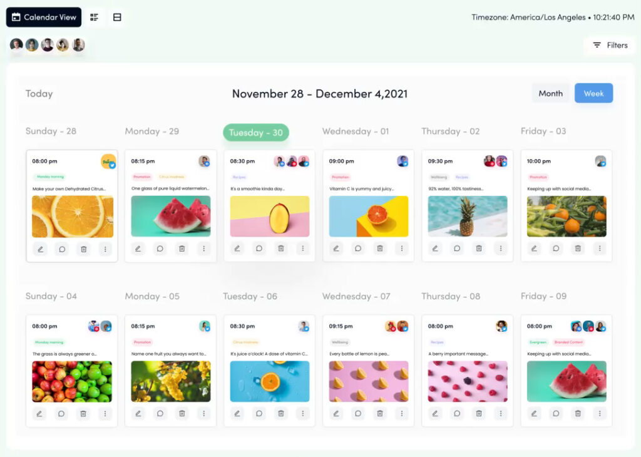Open more options on liquid watermelon post
This screenshot has width=641, height=457.
pos(203,249)
